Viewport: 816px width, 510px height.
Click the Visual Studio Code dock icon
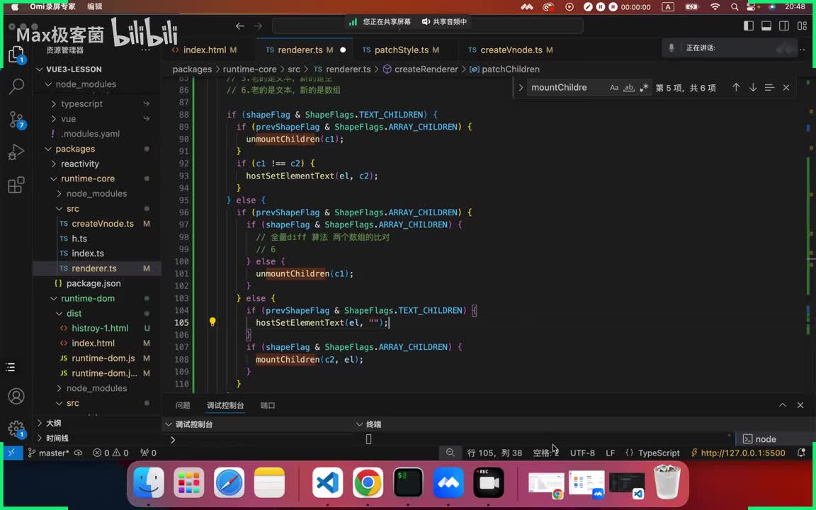click(327, 483)
